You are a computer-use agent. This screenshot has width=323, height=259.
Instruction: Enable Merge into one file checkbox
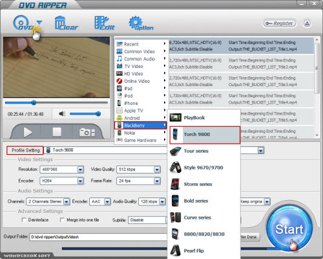click(x=62, y=220)
